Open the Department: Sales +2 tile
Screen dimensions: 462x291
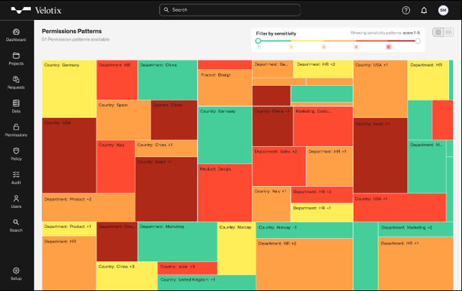pyautogui.click(x=279, y=167)
